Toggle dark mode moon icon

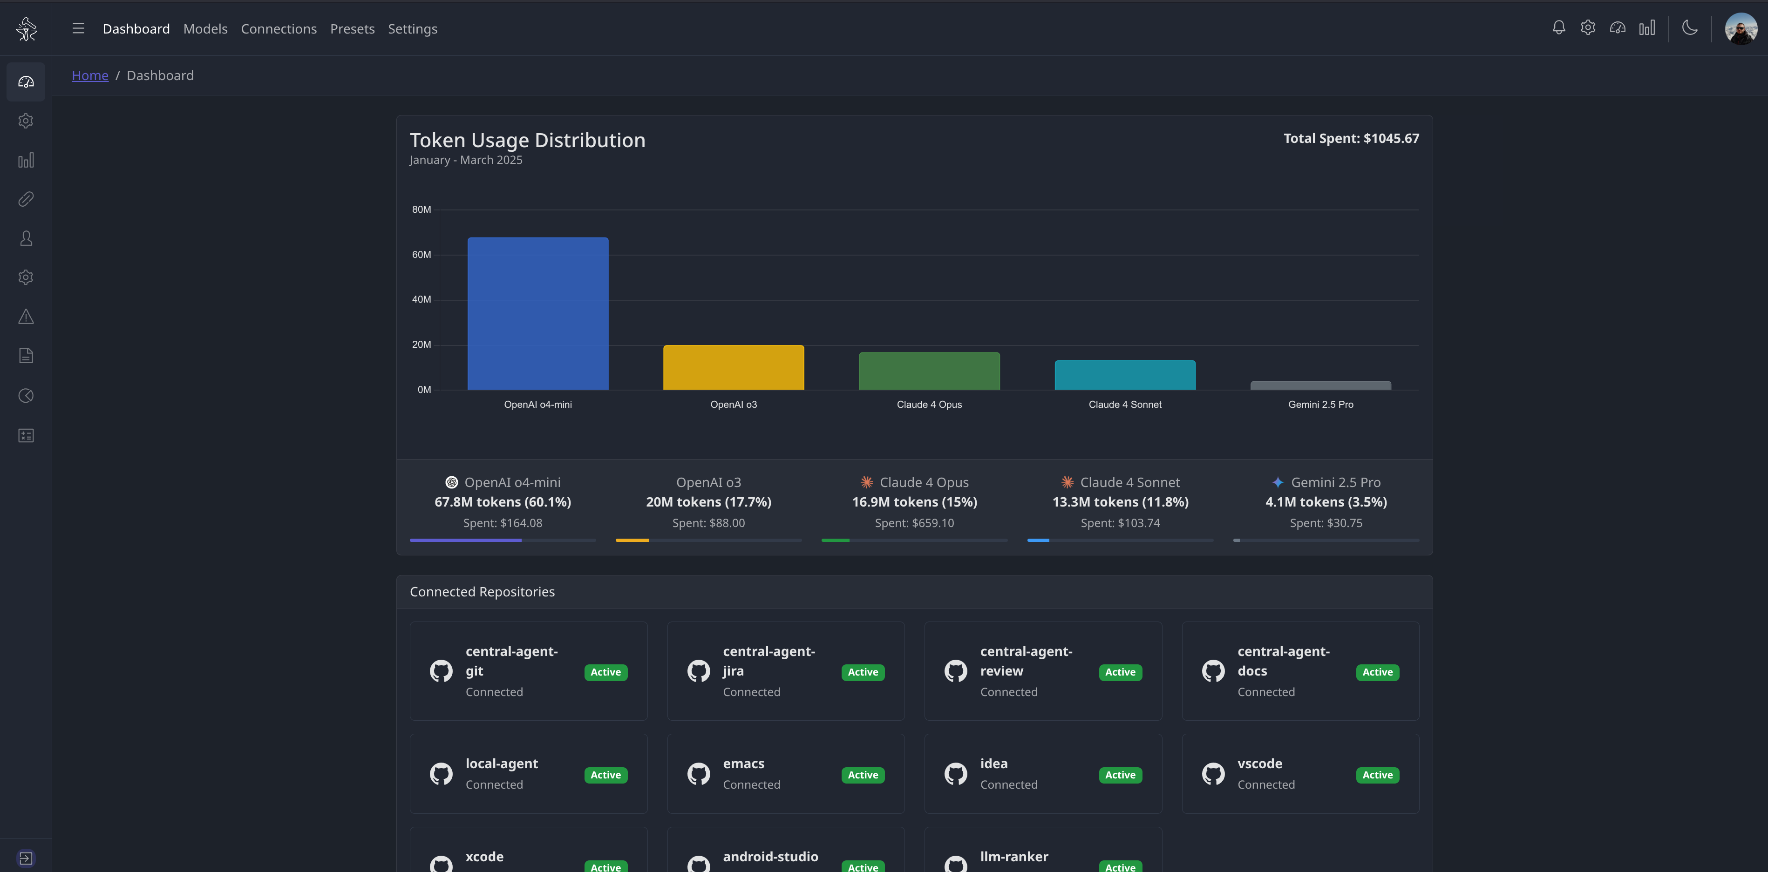click(1690, 27)
